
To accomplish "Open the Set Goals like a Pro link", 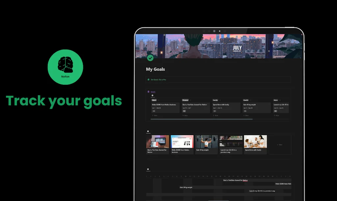I will point(158,80).
